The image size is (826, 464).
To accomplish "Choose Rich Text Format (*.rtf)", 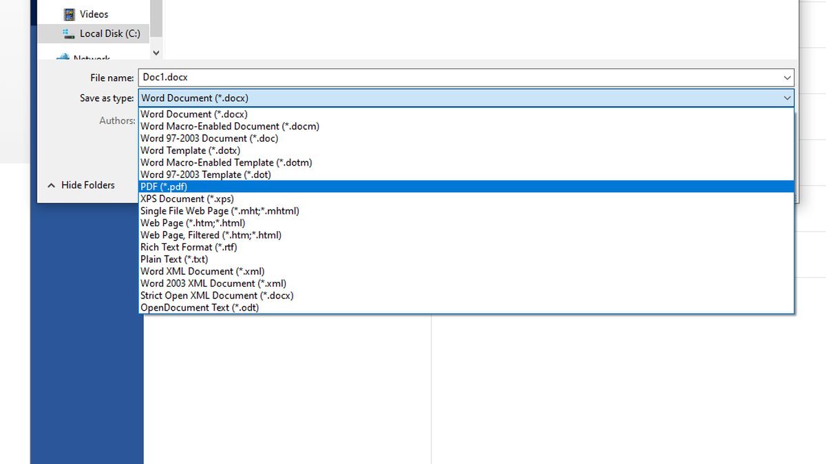I will pyautogui.click(x=188, y=247).
